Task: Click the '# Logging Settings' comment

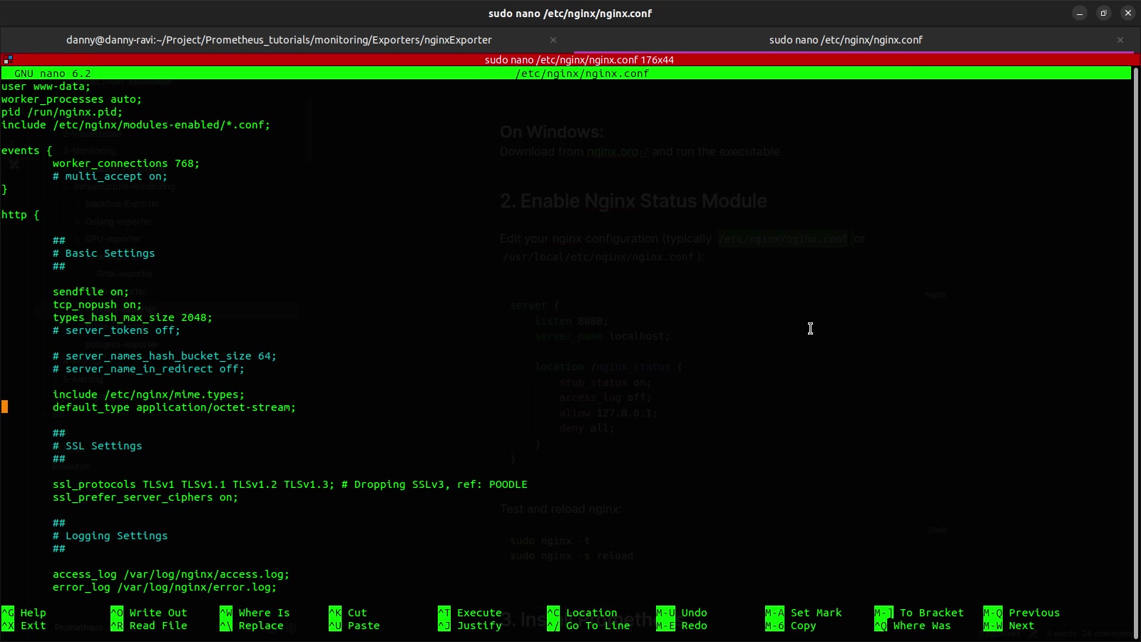Action: coord(111,536)
